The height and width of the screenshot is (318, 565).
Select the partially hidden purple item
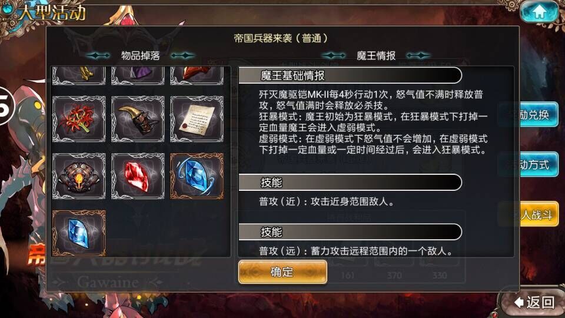pyautogui.click(x=138, y=75)
